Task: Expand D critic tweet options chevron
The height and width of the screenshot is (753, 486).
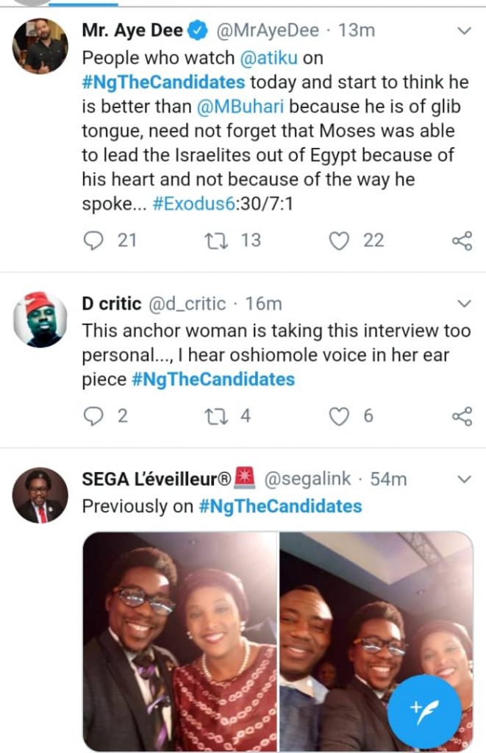Action: 464,303
